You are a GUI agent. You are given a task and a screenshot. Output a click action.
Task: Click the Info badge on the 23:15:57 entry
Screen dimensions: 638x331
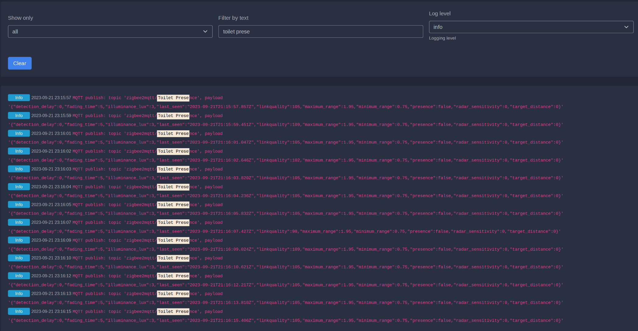19,98
